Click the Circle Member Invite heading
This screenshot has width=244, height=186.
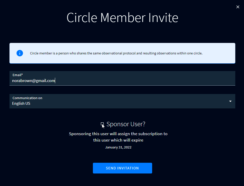click(122, 18)
